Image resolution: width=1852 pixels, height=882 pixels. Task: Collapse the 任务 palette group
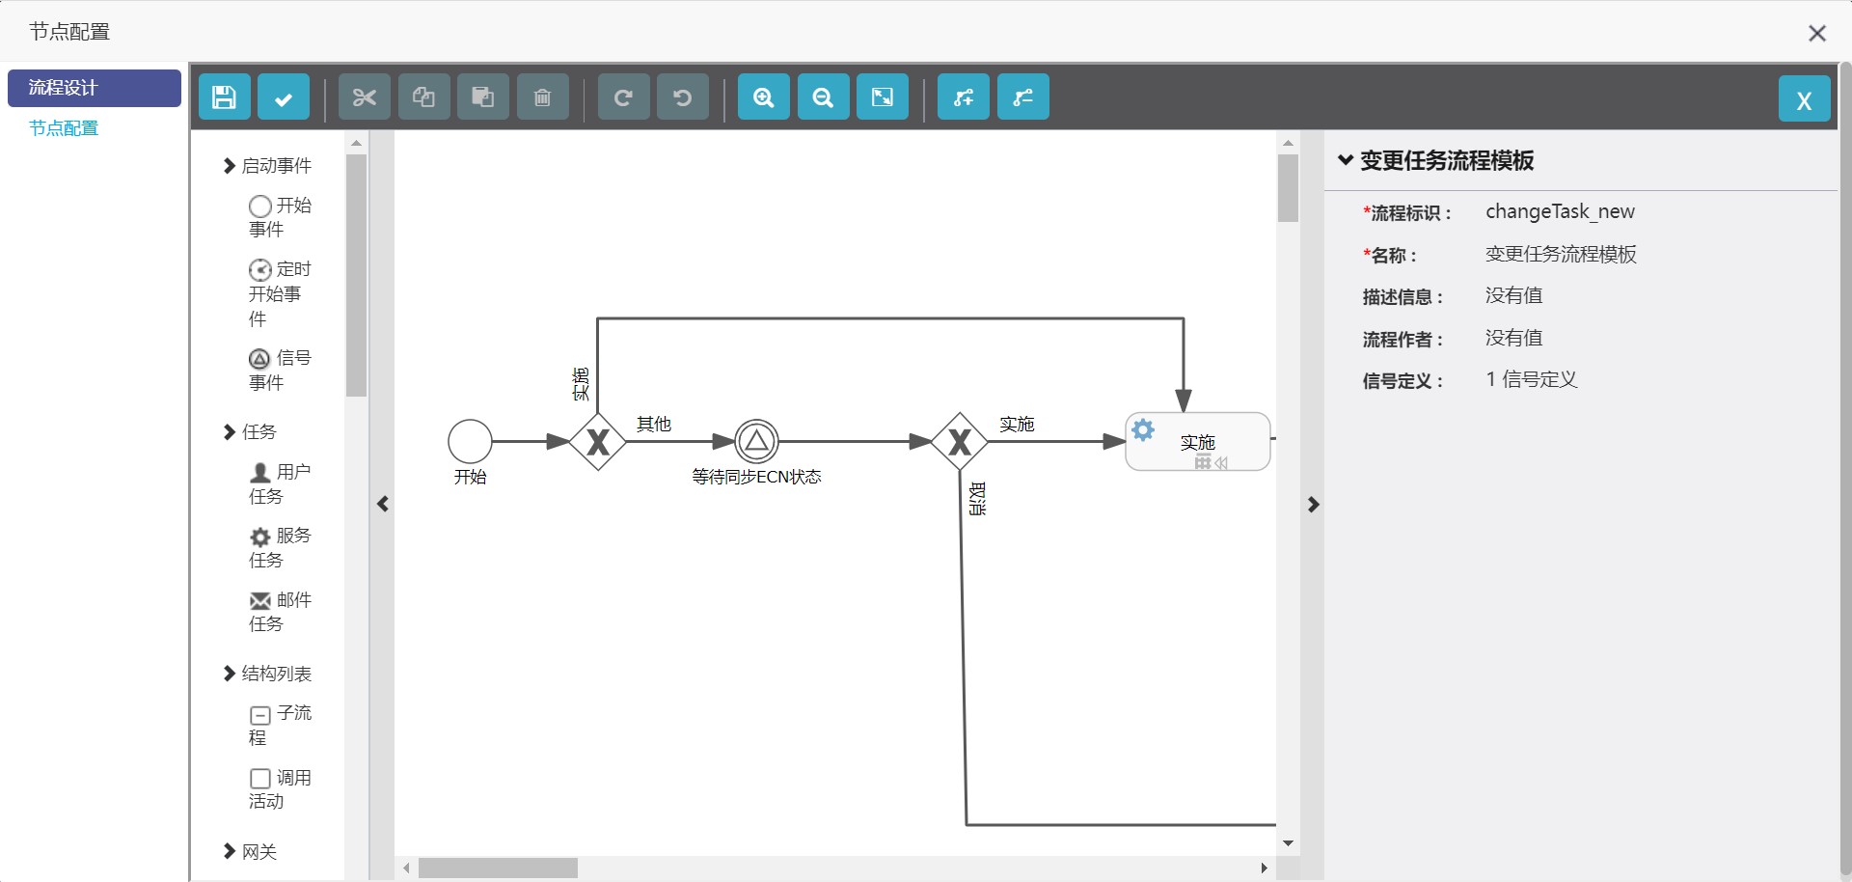click(250, 432)
